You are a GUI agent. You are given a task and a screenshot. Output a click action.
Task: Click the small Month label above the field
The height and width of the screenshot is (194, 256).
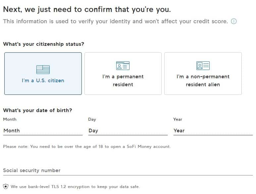pyautogui.click(x=10, y=119)
